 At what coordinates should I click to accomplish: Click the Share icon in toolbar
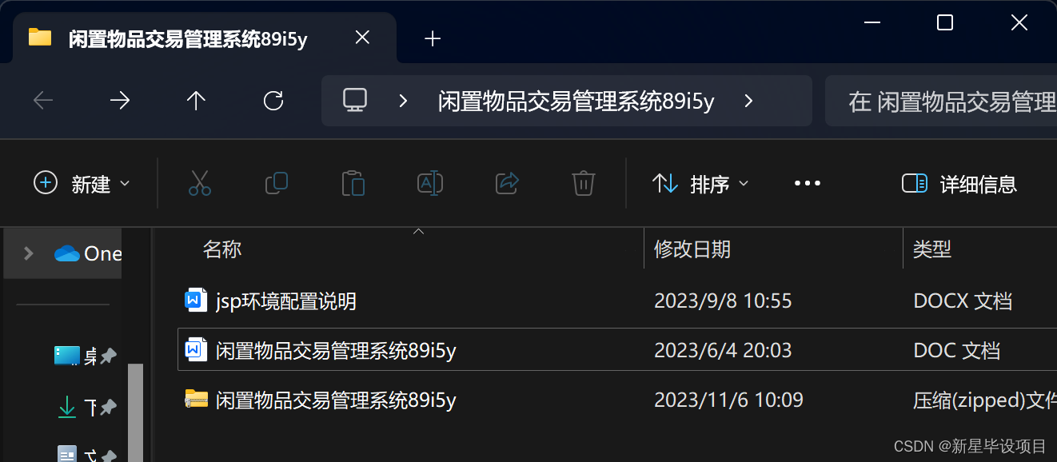pyautogui.click(x=508, y=184)
